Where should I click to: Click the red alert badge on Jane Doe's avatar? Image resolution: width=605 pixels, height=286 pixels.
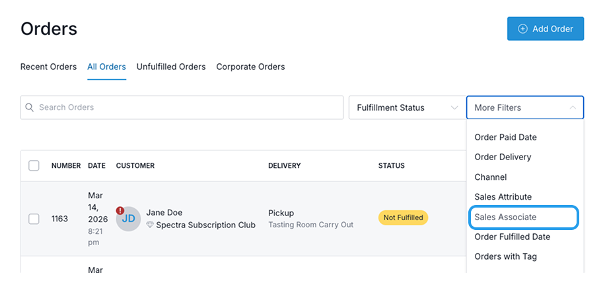(120, 210)
